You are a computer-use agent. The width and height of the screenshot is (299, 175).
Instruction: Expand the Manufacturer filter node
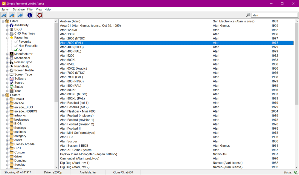tap(7, 54)
